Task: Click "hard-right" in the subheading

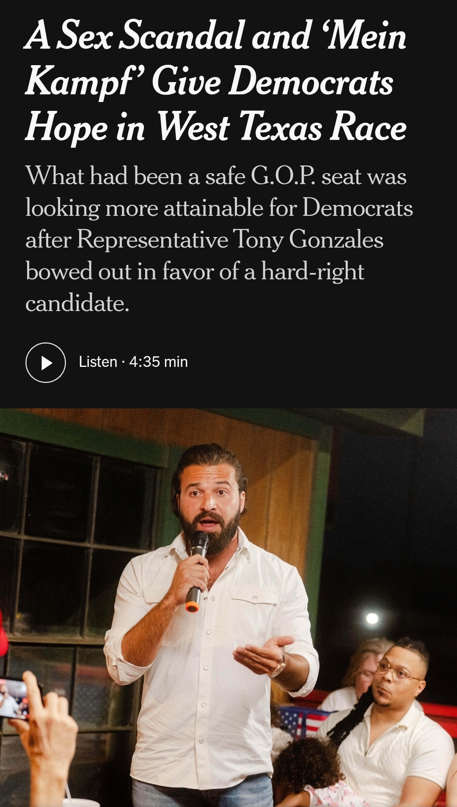Action: pyautogui.click(x=313, y=271)
